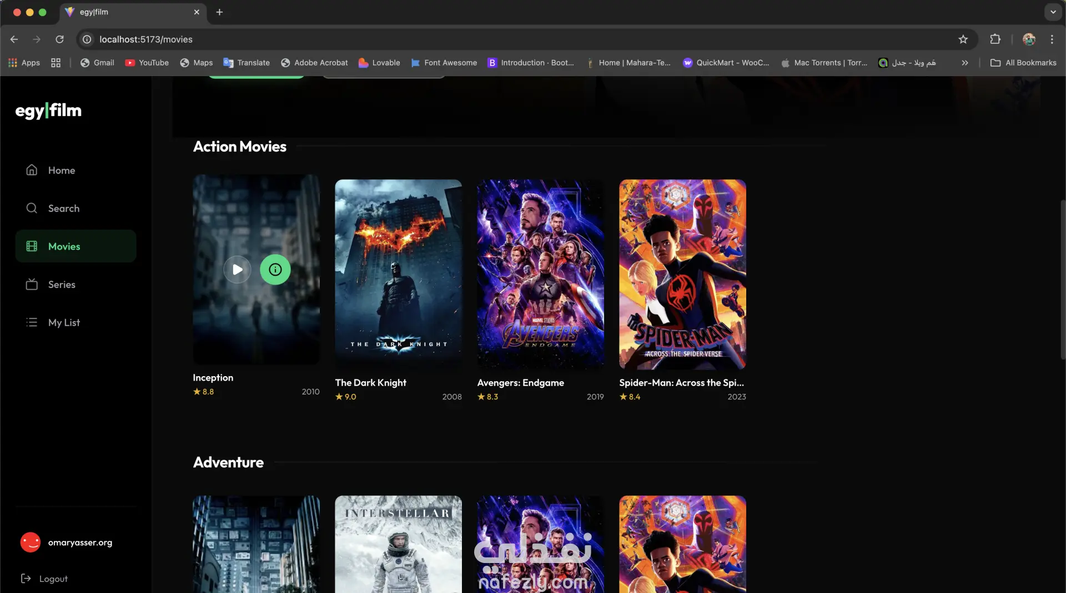This screenshot has width=1066, height=593.
Task: Open Adobe Acrobat bookmark
Action: (x=314, y=63)
